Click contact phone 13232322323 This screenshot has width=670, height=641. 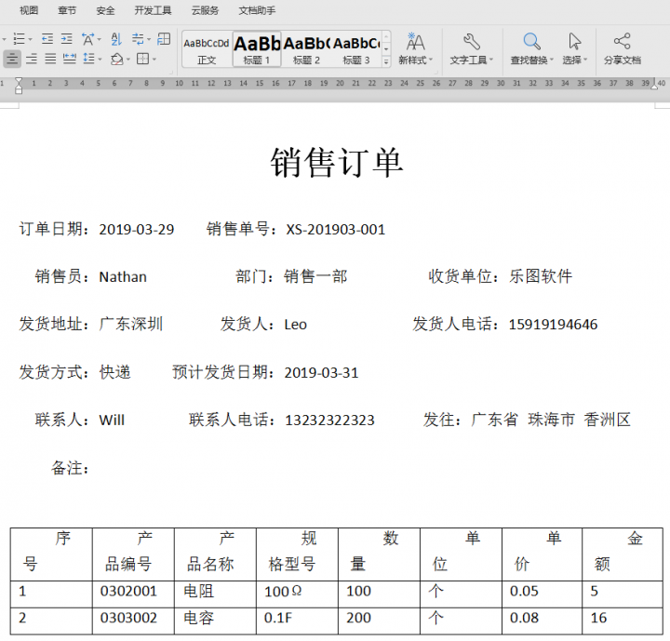(x=329, y=421)
